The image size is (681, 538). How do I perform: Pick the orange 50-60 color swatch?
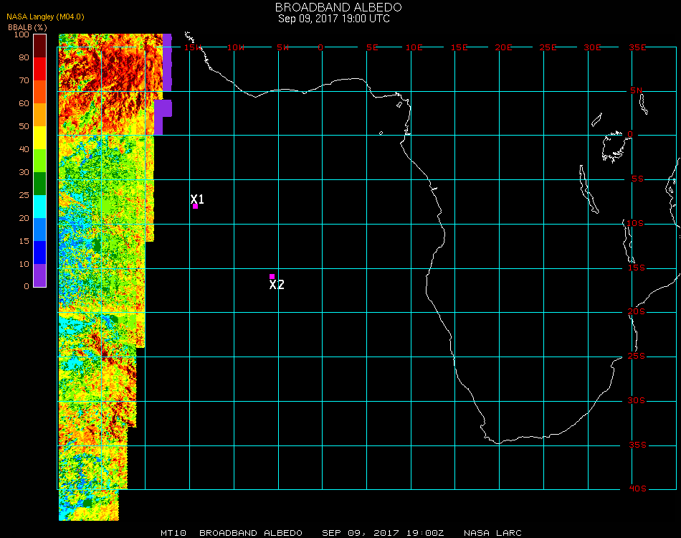[40, 115]
